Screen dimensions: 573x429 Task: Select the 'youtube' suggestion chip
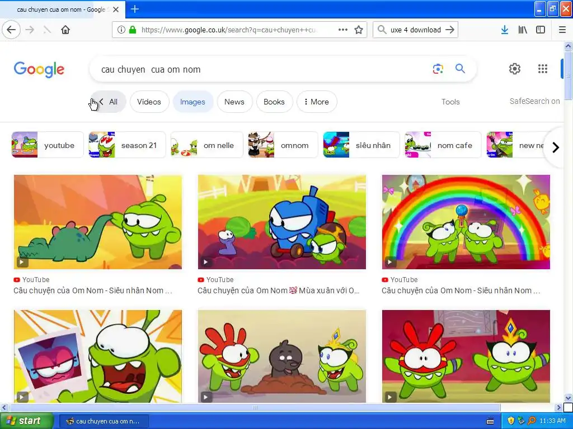[x=48, y=145]
